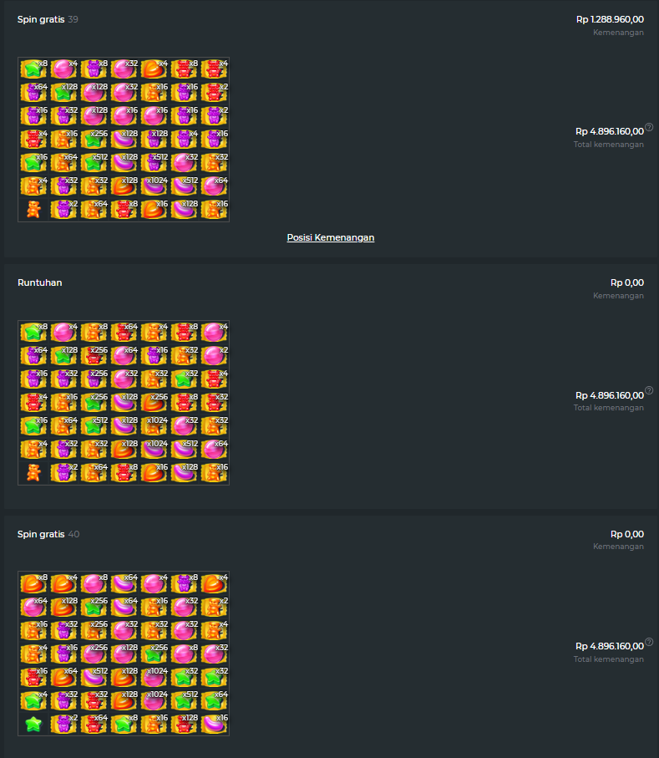Select red bear x64 in Runtuhan grid
The width and height of the screenshot is (659, 758).
124,332
